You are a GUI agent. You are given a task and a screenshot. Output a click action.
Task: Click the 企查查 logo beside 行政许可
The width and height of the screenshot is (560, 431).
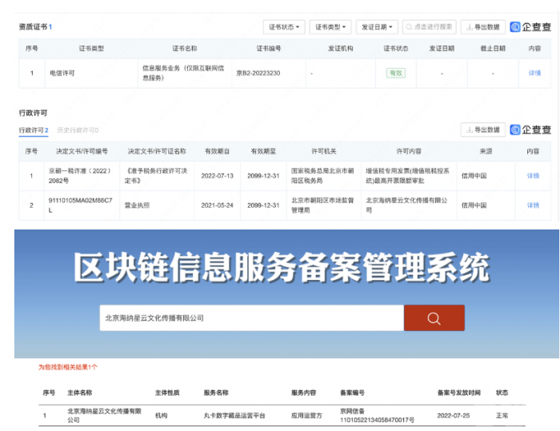530,130
